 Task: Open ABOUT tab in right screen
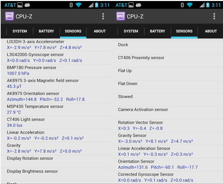coord(211,31)
